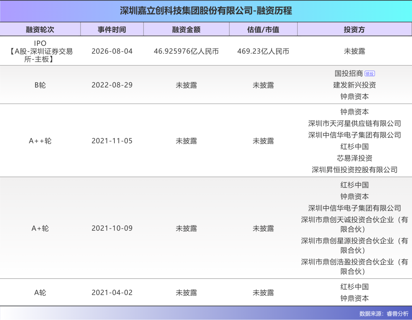Select the title 深圳嘉立创科技集团股份有限公司-融资历程

[206, 11]
